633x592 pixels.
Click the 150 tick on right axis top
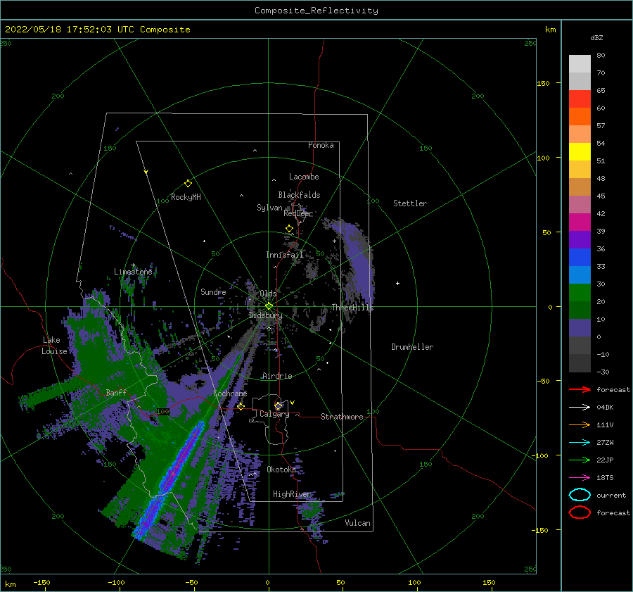pos(544,83)
